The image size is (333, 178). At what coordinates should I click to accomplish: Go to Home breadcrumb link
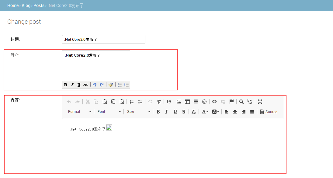(13, 5)
